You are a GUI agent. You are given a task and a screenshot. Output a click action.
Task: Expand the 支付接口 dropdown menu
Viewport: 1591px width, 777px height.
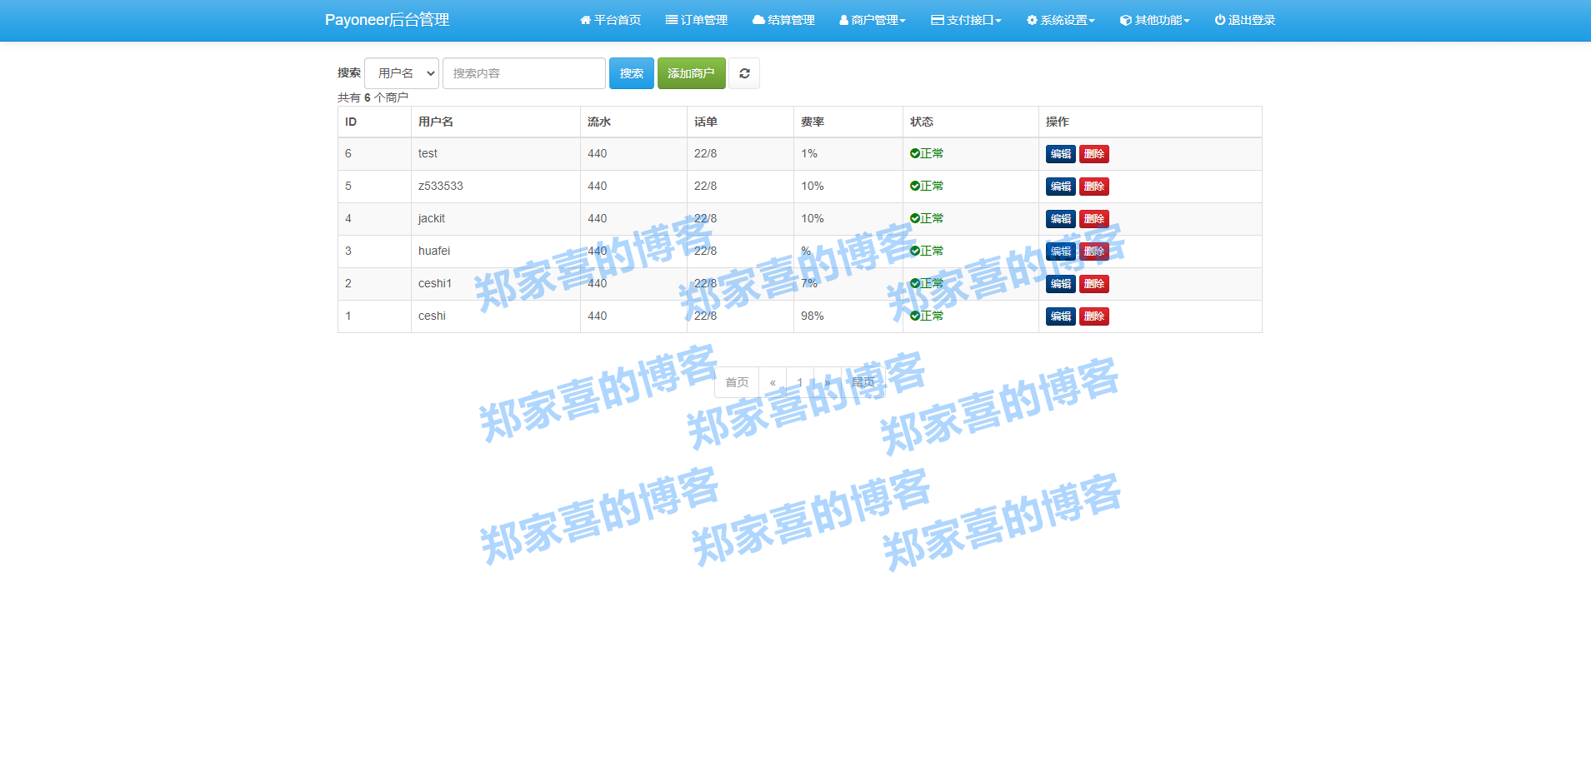click(x=967, y=20)
